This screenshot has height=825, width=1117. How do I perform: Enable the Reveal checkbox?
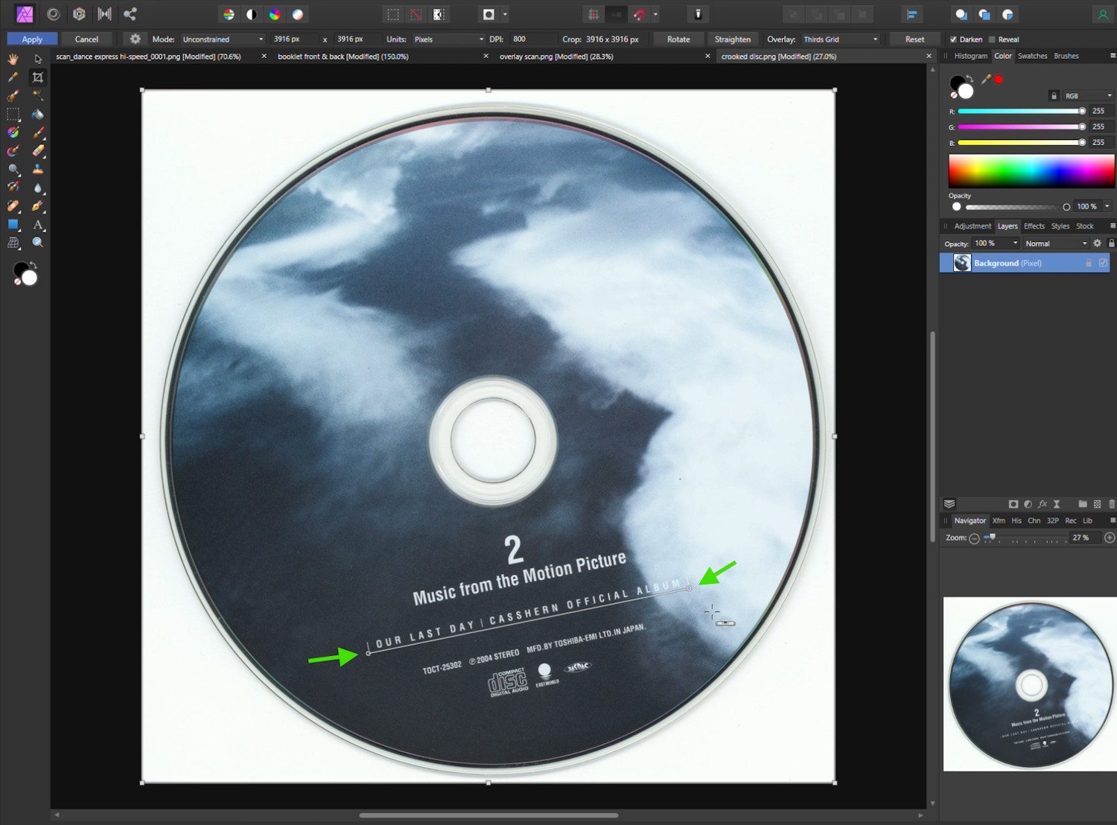[992, 39]
